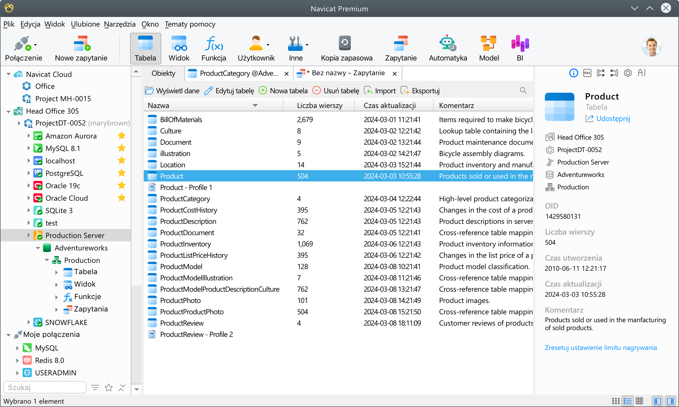Open the Inne tools section
The width and height of the screenshot is (679, 407).
[296, 49]
